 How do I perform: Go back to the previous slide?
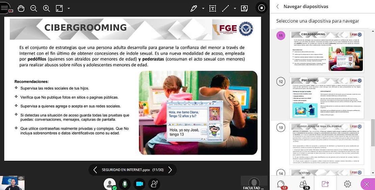pos(95,170)
